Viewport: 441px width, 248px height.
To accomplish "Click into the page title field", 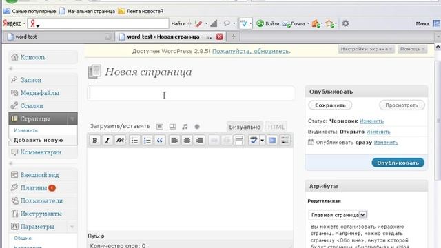I will [x=190, y=94].
